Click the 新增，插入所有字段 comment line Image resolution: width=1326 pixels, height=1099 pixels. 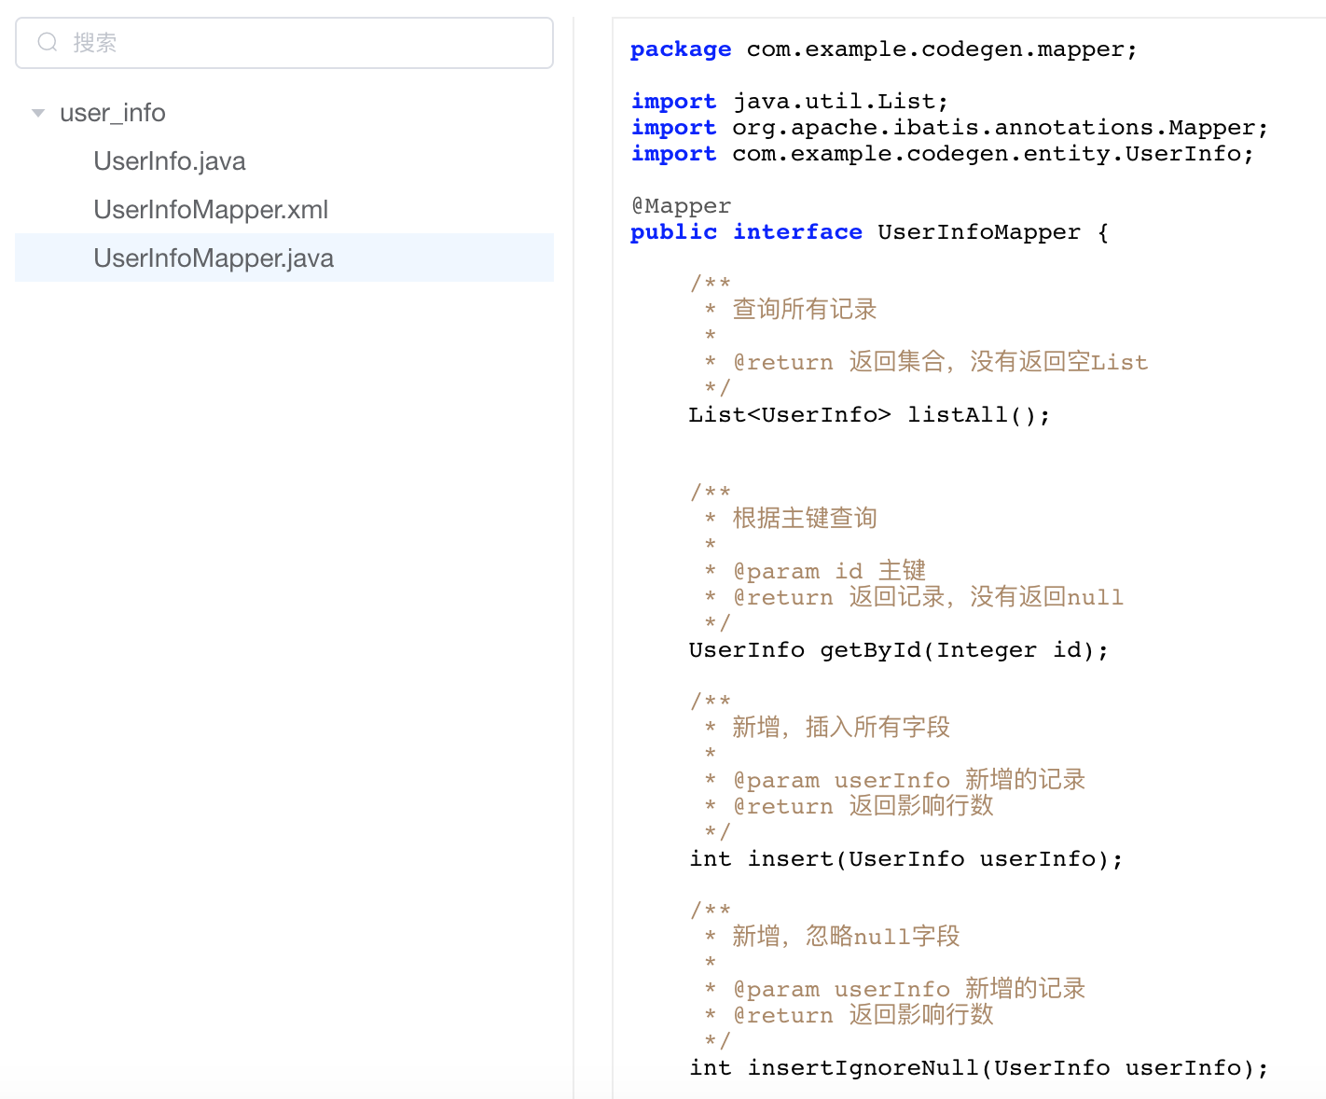[827, 728]
